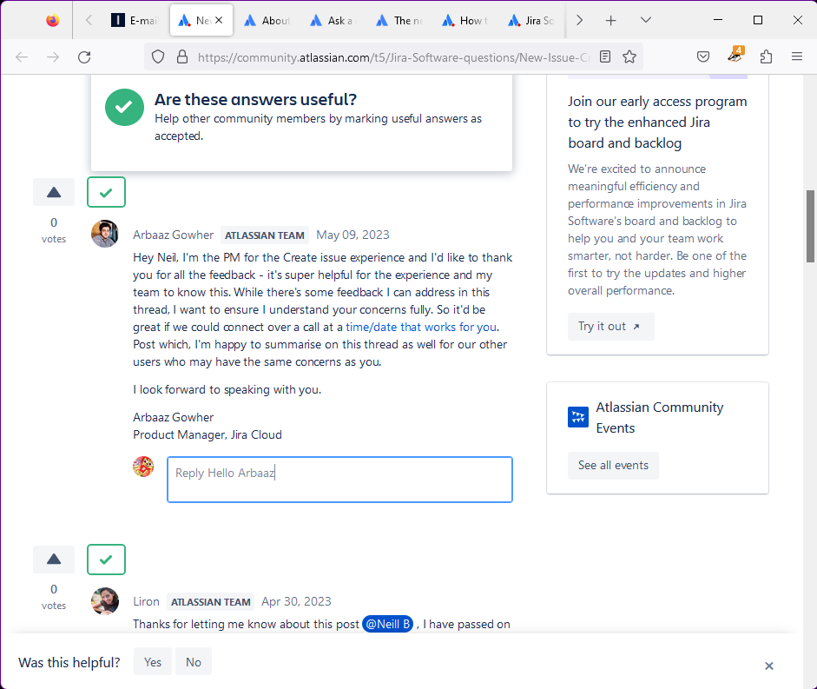
Task: Open the Firefox application menu
Action: (x=797, y=56)
